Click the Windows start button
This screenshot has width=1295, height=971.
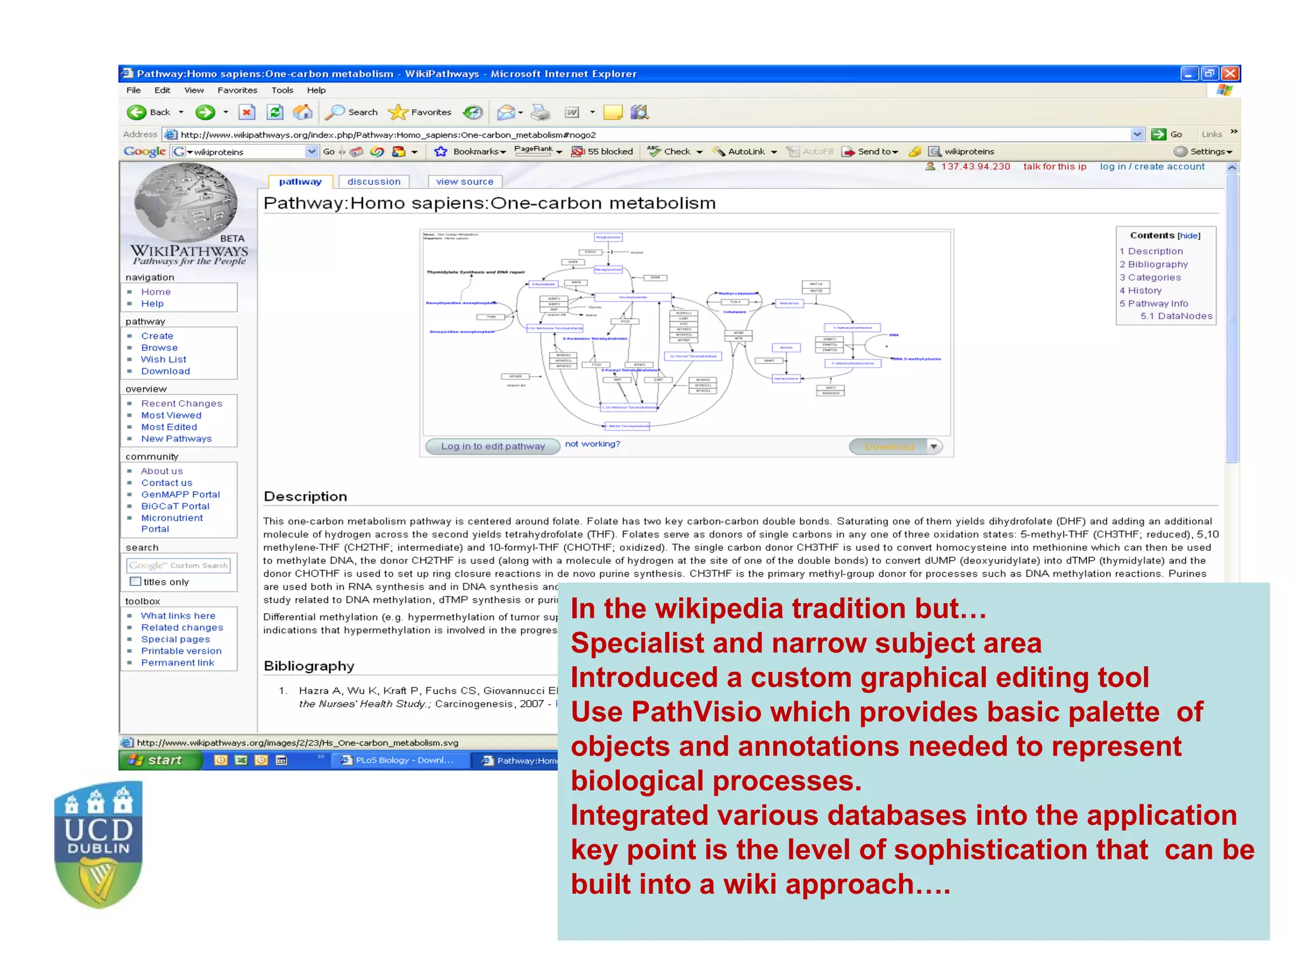click(161, 760)
